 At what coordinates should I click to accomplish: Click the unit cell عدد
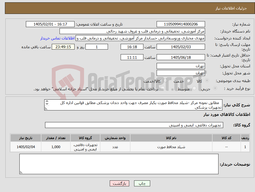click(x=115, y=147)
